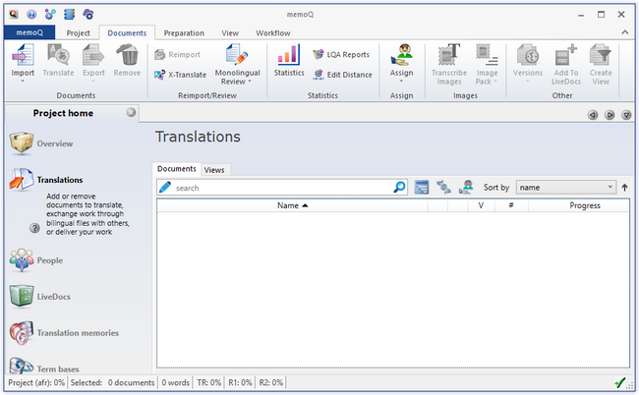Image resolution: width=639 pixels, height=395 pixels.
Task: Click the Versions icon
Action: [x=528, y=55]
